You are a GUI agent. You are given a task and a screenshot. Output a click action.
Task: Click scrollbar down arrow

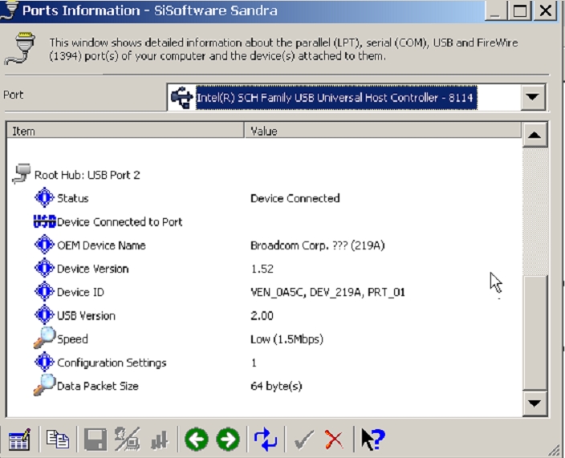[x=535, y=403]
